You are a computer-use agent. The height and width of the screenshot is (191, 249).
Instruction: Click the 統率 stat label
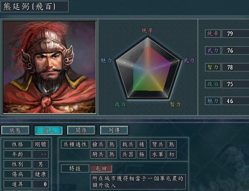click(x=213, y=34)
